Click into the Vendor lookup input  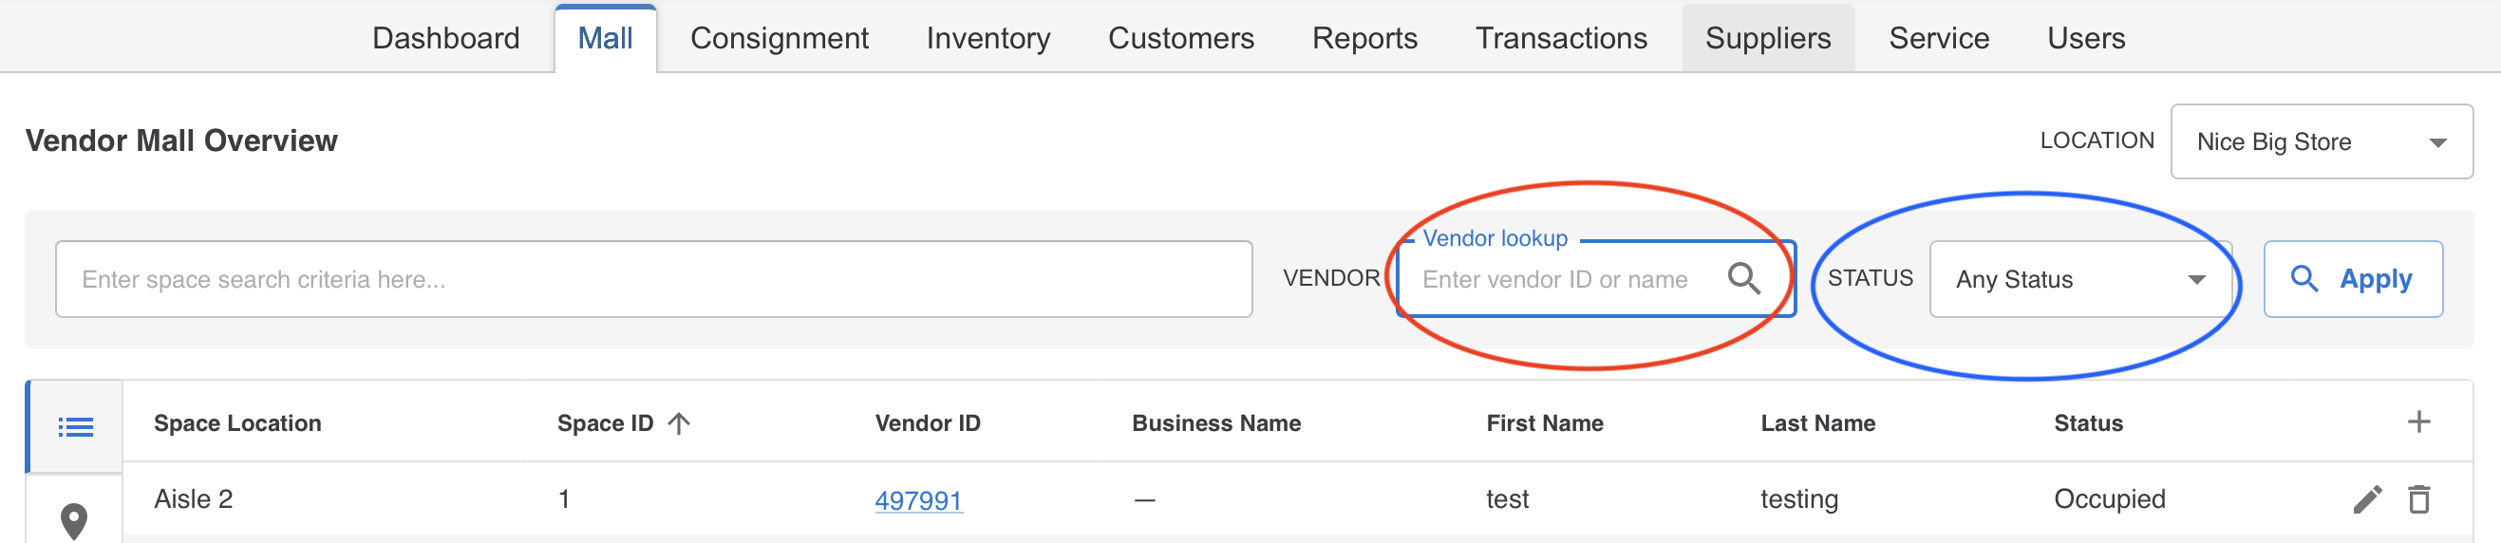(1565, 279)
